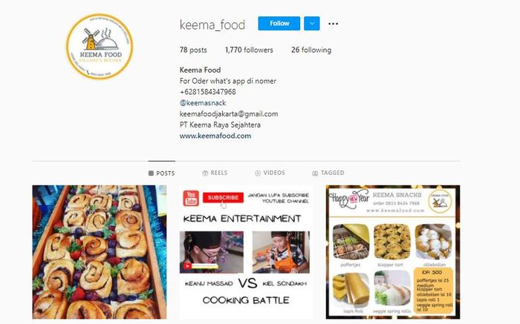
Task: Open the 1,770 followers list
Action: [x=249, y=50]
